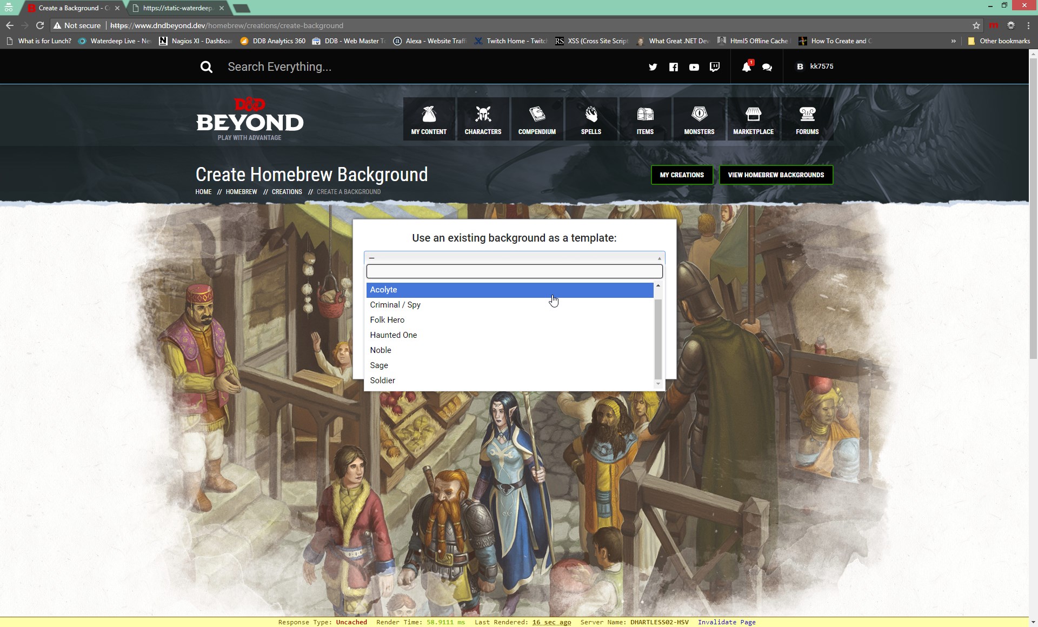The width and height of the screenshot is (1038, 627).
Task: Click the Not secure warning indicator
Action: (77, 25)
